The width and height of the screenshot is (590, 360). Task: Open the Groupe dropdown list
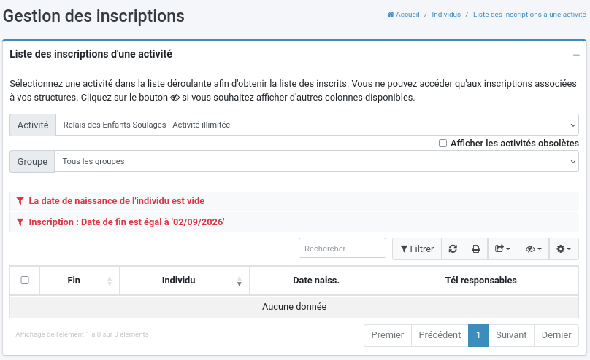point(317,162)
